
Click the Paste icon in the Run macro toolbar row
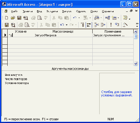54,25
